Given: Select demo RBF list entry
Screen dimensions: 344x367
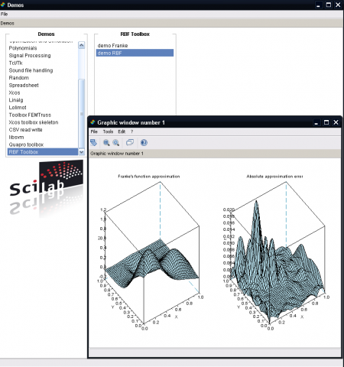Looking at the screenshot, I should tap(135, 53).
